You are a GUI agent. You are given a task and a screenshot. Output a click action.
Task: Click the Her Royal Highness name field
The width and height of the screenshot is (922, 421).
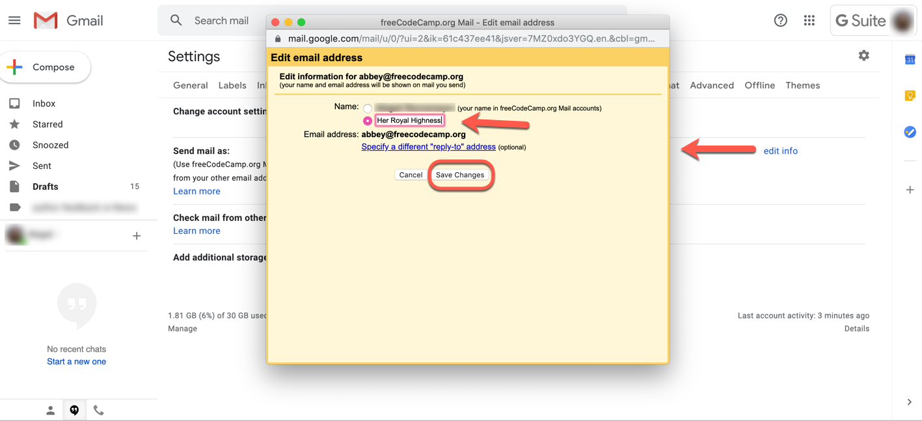[410, 120]
